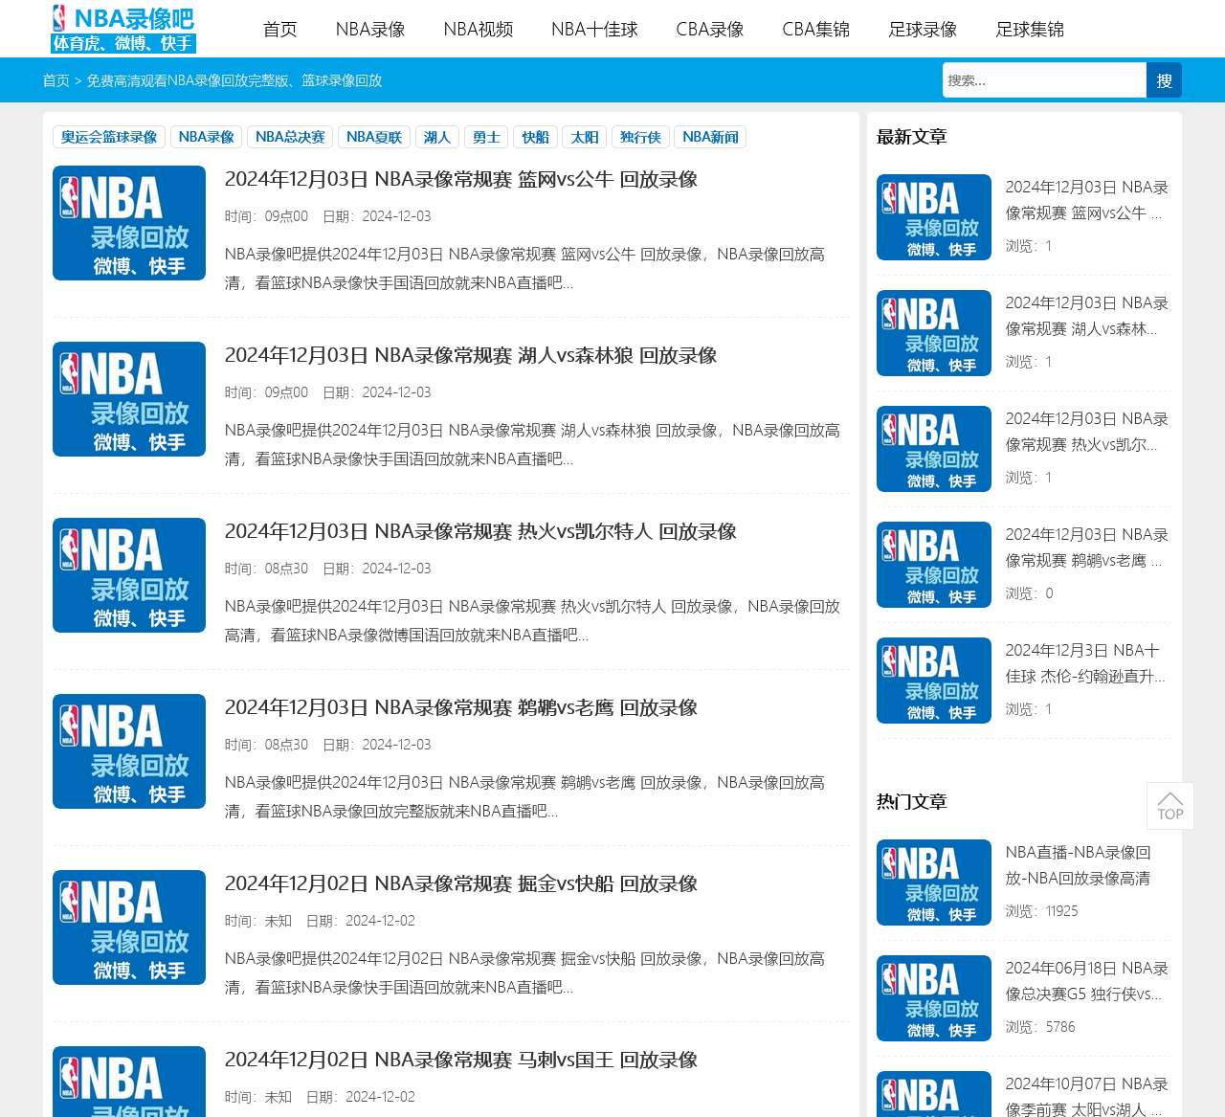1225x1117 pixels.
Task: Open sidebar latest article 热火vs凯尔
Action: click(1086, 432)
